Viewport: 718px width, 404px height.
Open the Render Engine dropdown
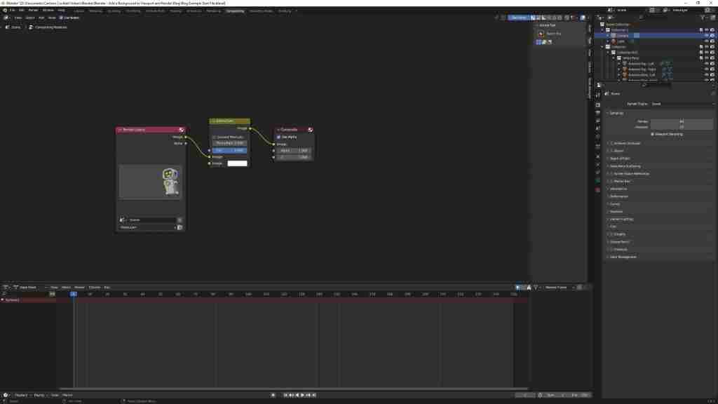682,104
